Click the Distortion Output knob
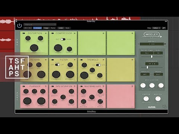 [x=40, y=38]
